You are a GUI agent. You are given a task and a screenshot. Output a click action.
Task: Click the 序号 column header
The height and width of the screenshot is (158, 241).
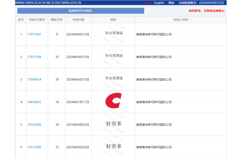tap(21, 20)
